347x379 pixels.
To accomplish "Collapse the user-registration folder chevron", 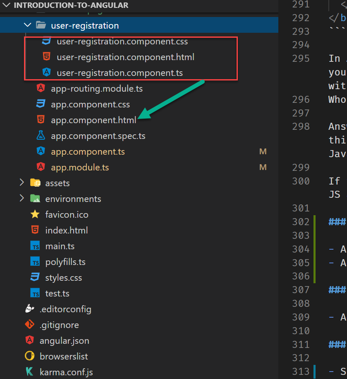I will tap(27, 25).
